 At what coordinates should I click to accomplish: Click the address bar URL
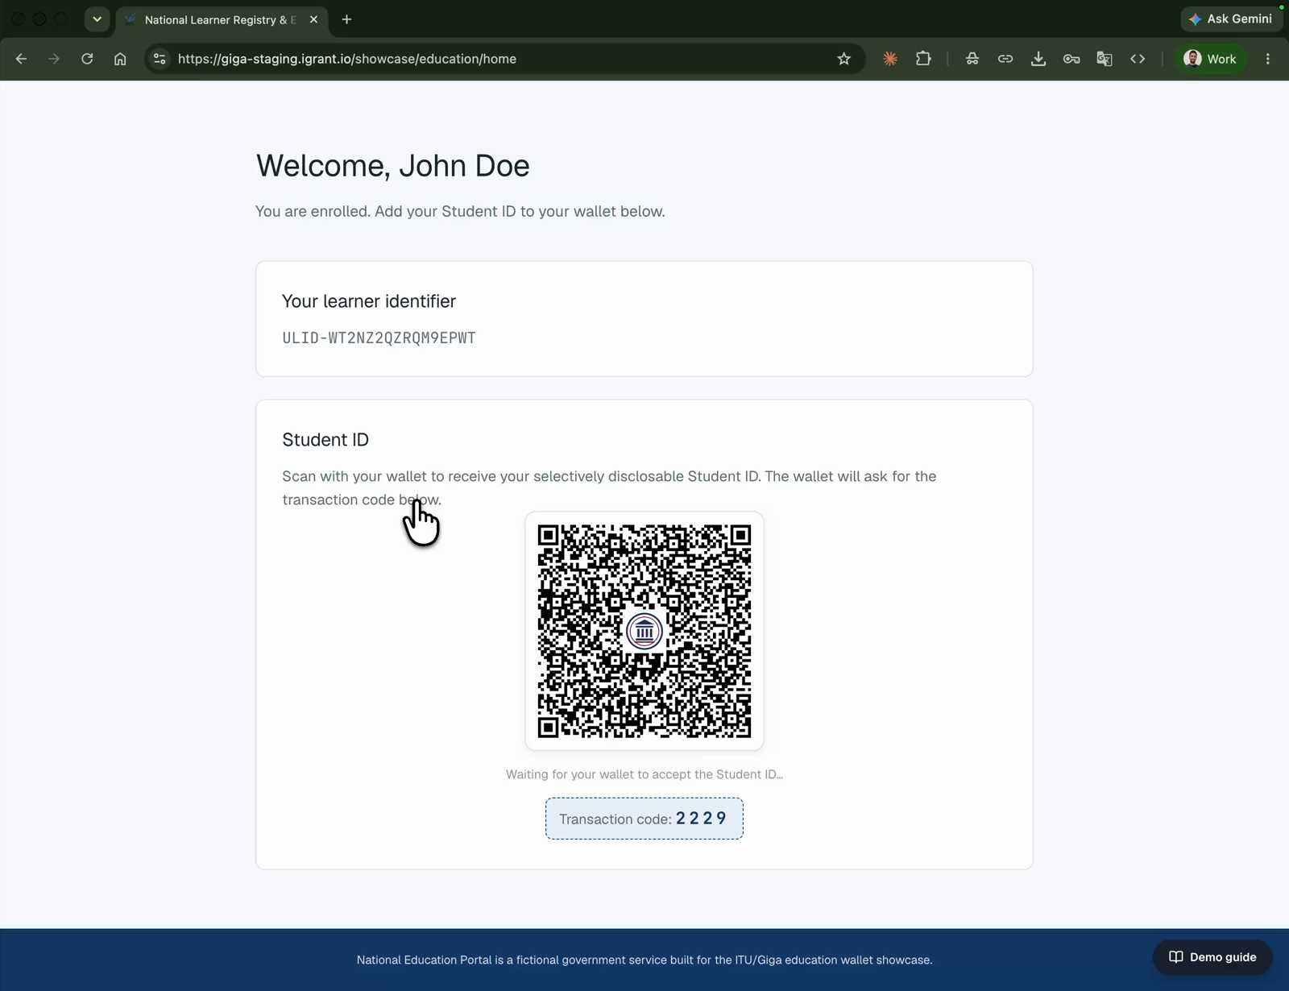coord(347,59)
